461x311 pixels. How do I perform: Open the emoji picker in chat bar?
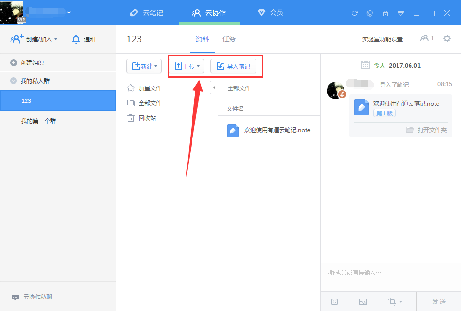point(334,302)
